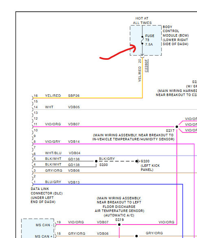Viewport: 197px width, 238px height.
Task: Click the VDB14 circuit code
Action: 74,142
